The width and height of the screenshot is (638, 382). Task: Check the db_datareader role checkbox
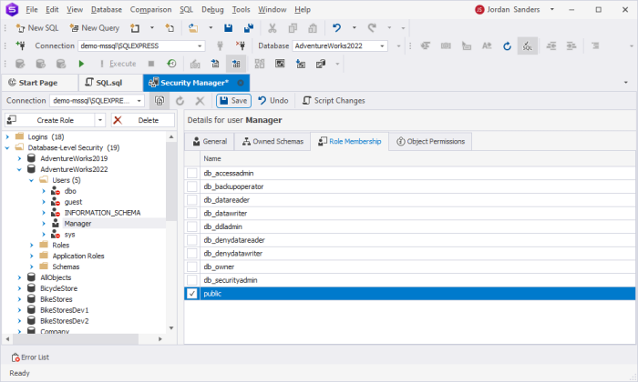[192, 200]
